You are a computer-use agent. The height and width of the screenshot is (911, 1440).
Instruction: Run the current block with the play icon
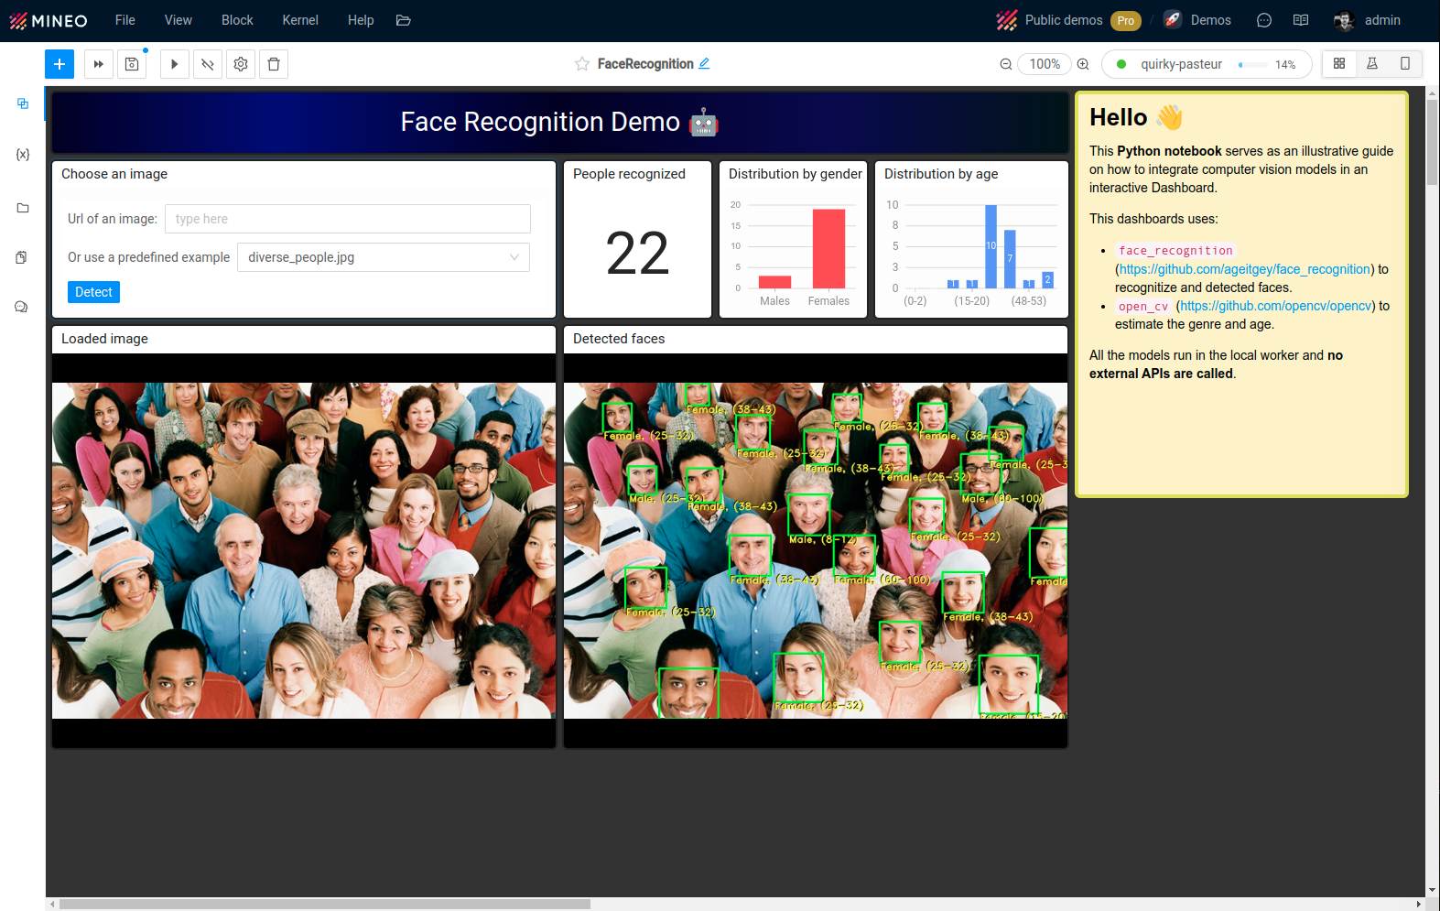(175, 64)
